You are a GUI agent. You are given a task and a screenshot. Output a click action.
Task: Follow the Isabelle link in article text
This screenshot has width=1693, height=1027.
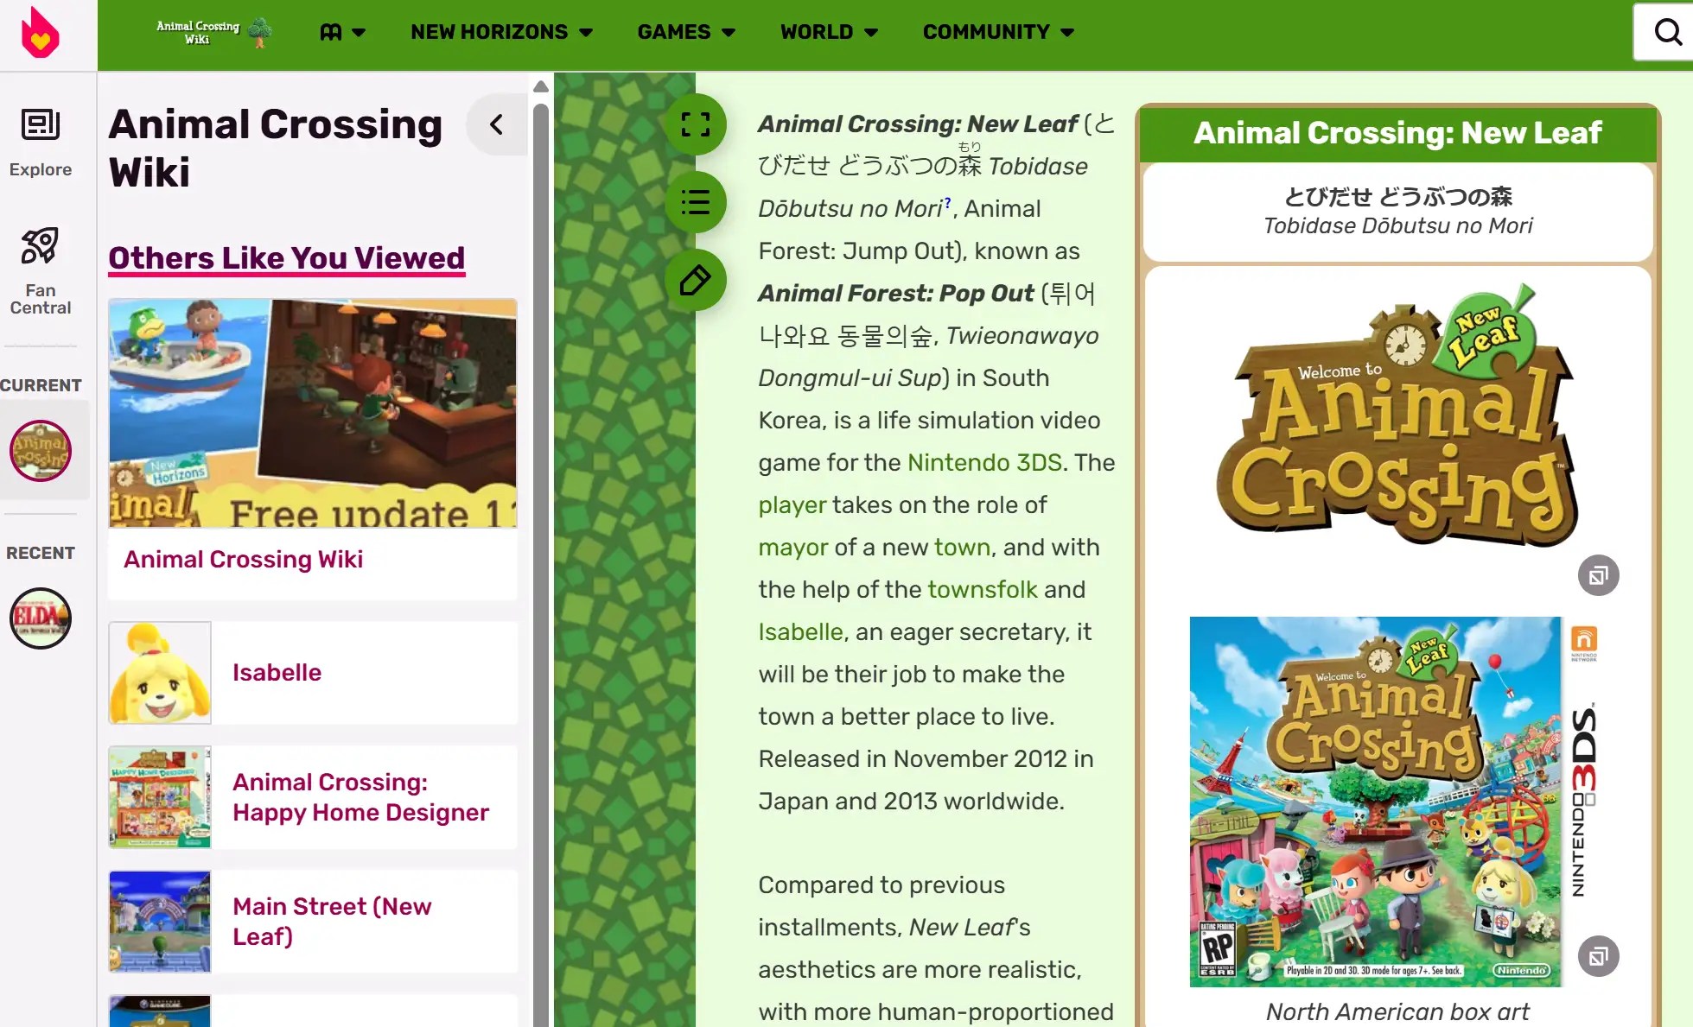click(x=800, y=632)
